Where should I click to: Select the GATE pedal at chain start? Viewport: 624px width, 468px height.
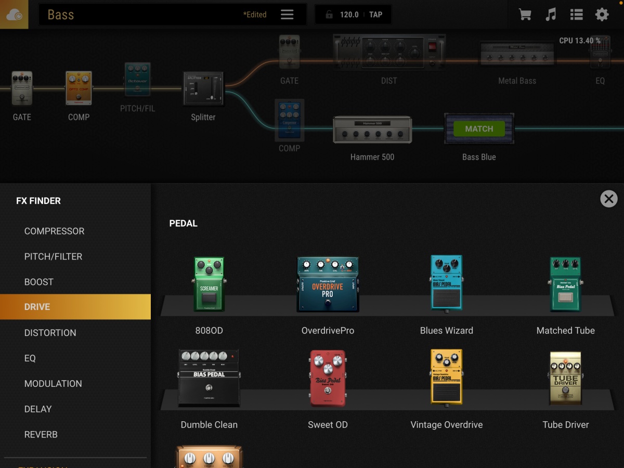pos(22,88)
